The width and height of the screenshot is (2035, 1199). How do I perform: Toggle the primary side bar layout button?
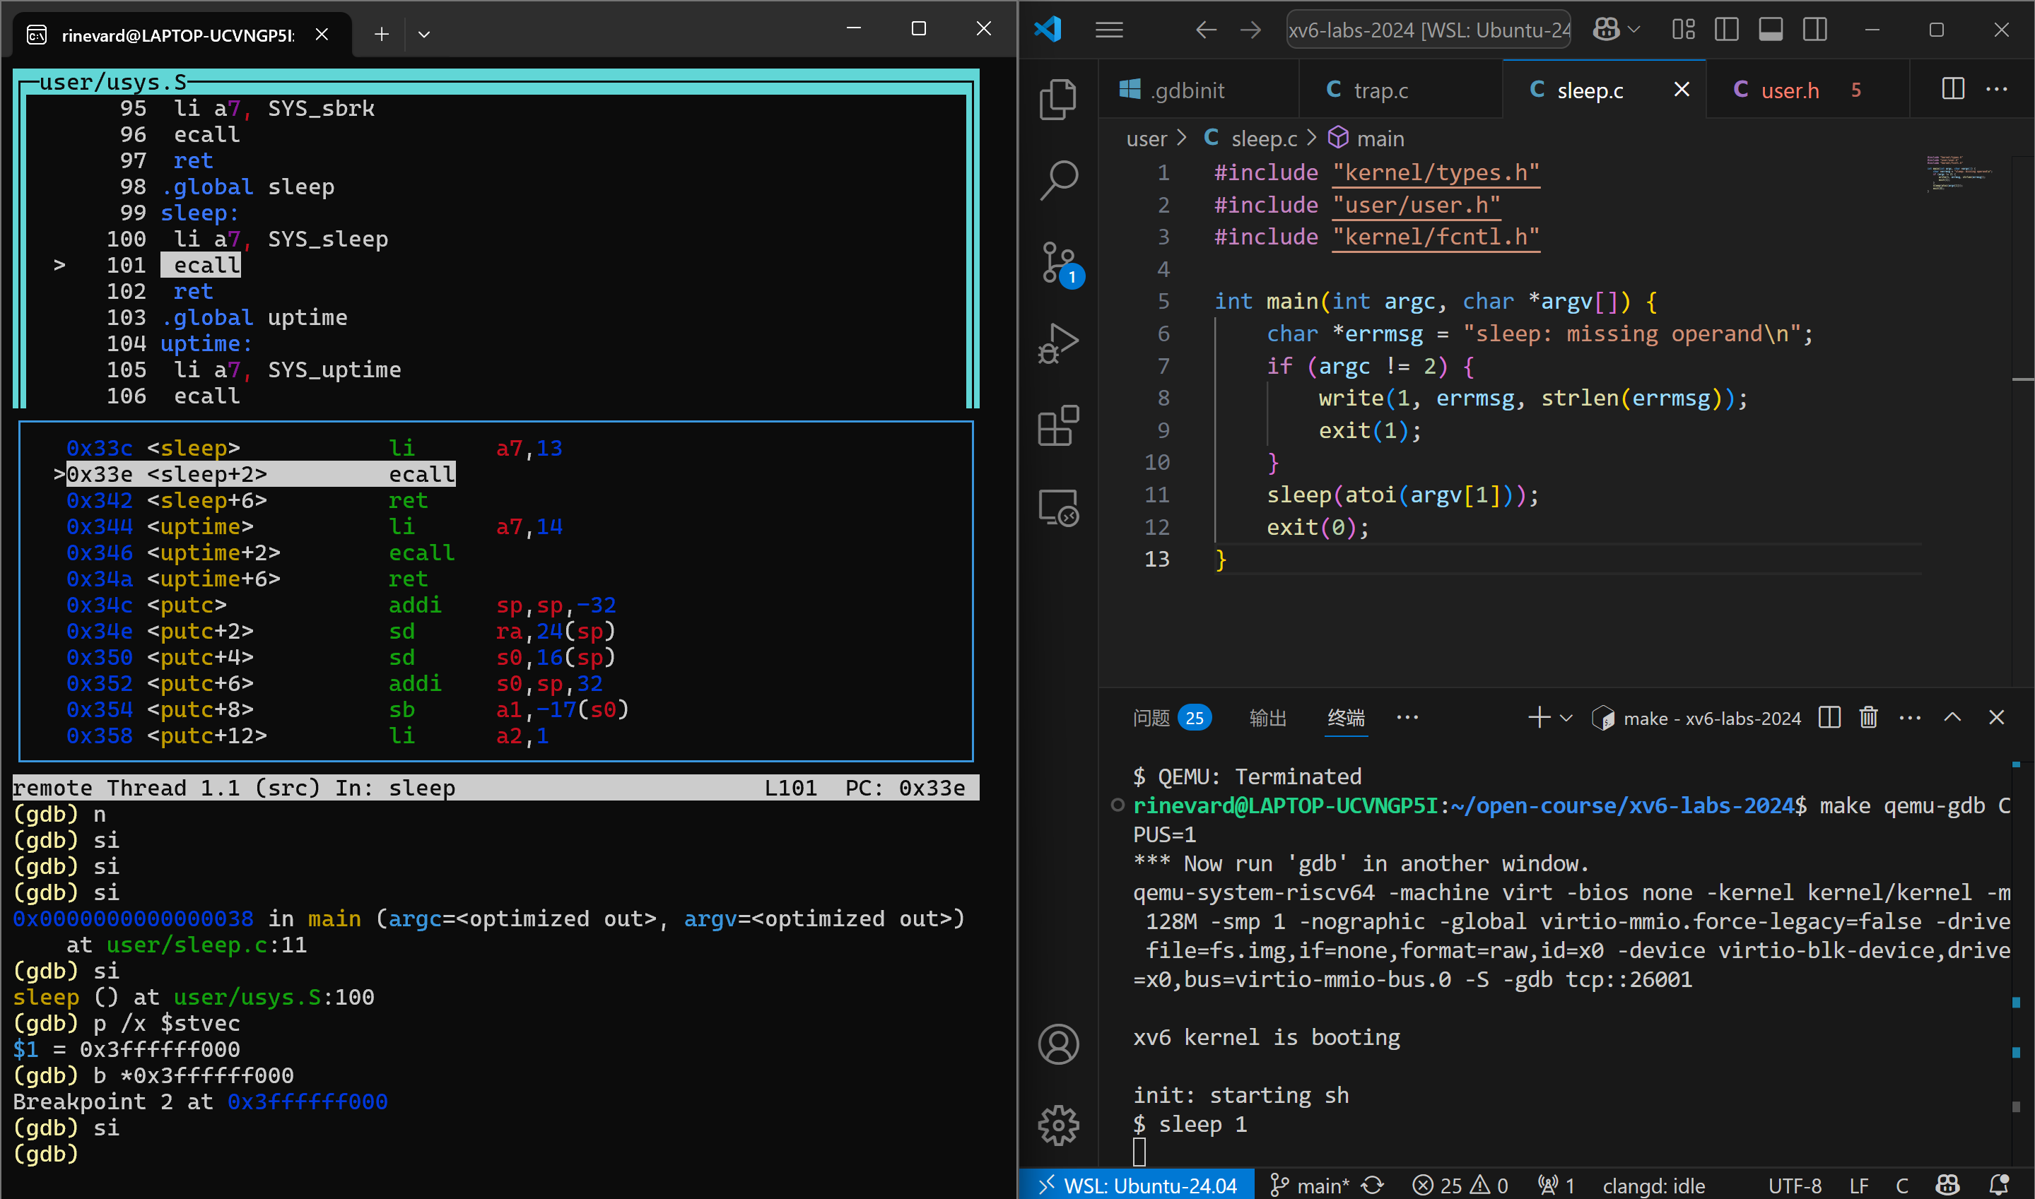(1726, 30)
